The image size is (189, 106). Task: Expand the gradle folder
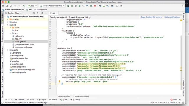click(x=8, y=50)
